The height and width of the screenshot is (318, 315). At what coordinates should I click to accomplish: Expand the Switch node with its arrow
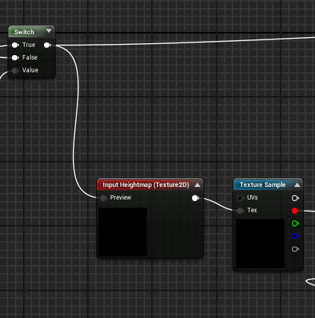coord(49,31)
